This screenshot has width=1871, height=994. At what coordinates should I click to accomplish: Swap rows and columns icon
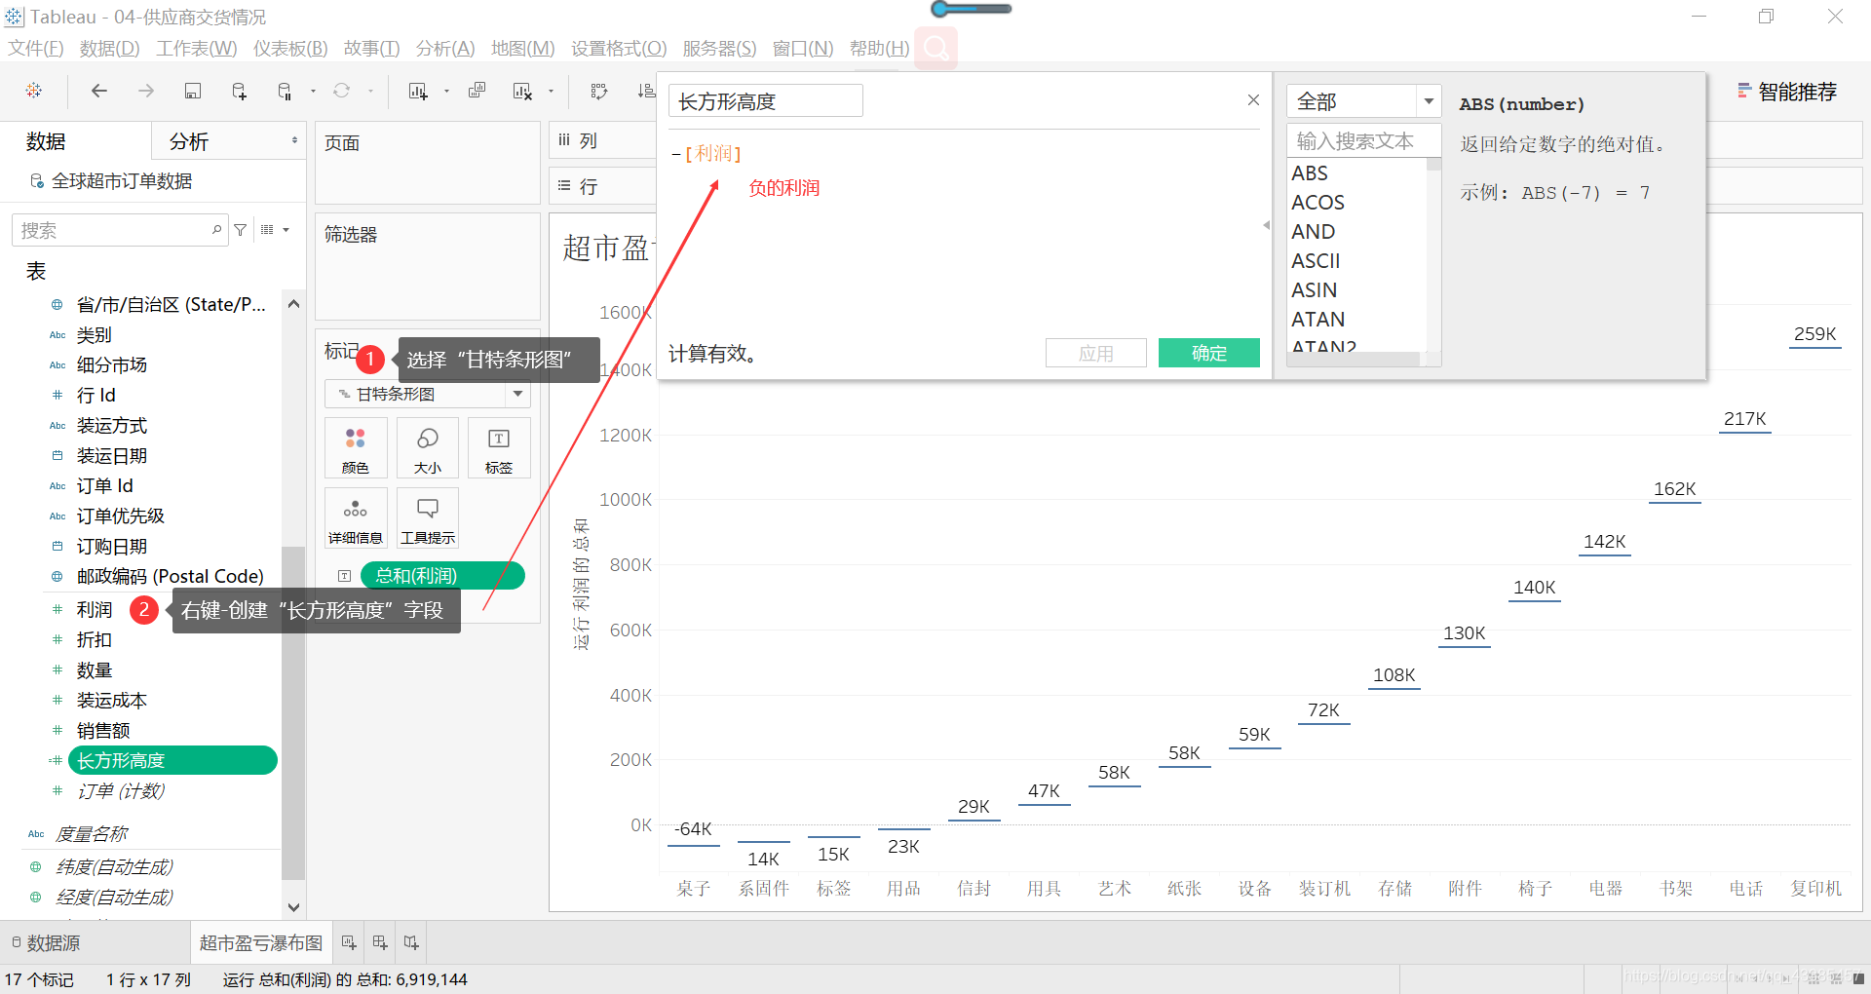point(599,91)
